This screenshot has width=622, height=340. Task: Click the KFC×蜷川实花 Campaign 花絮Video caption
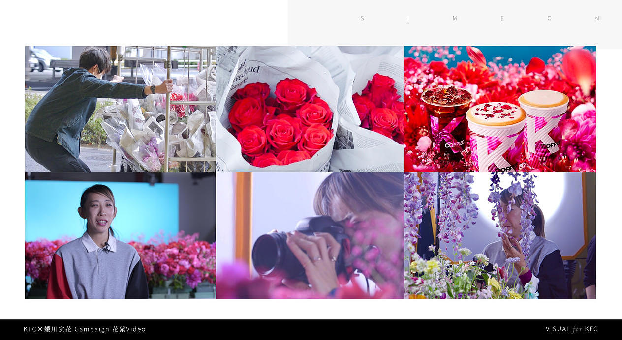click(85, 329)
